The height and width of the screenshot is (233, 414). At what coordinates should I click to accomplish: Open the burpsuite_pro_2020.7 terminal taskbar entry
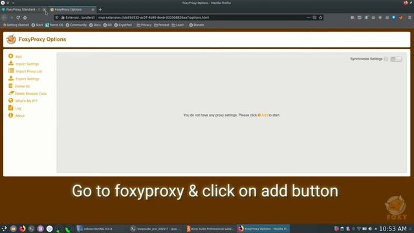(156, 228)
